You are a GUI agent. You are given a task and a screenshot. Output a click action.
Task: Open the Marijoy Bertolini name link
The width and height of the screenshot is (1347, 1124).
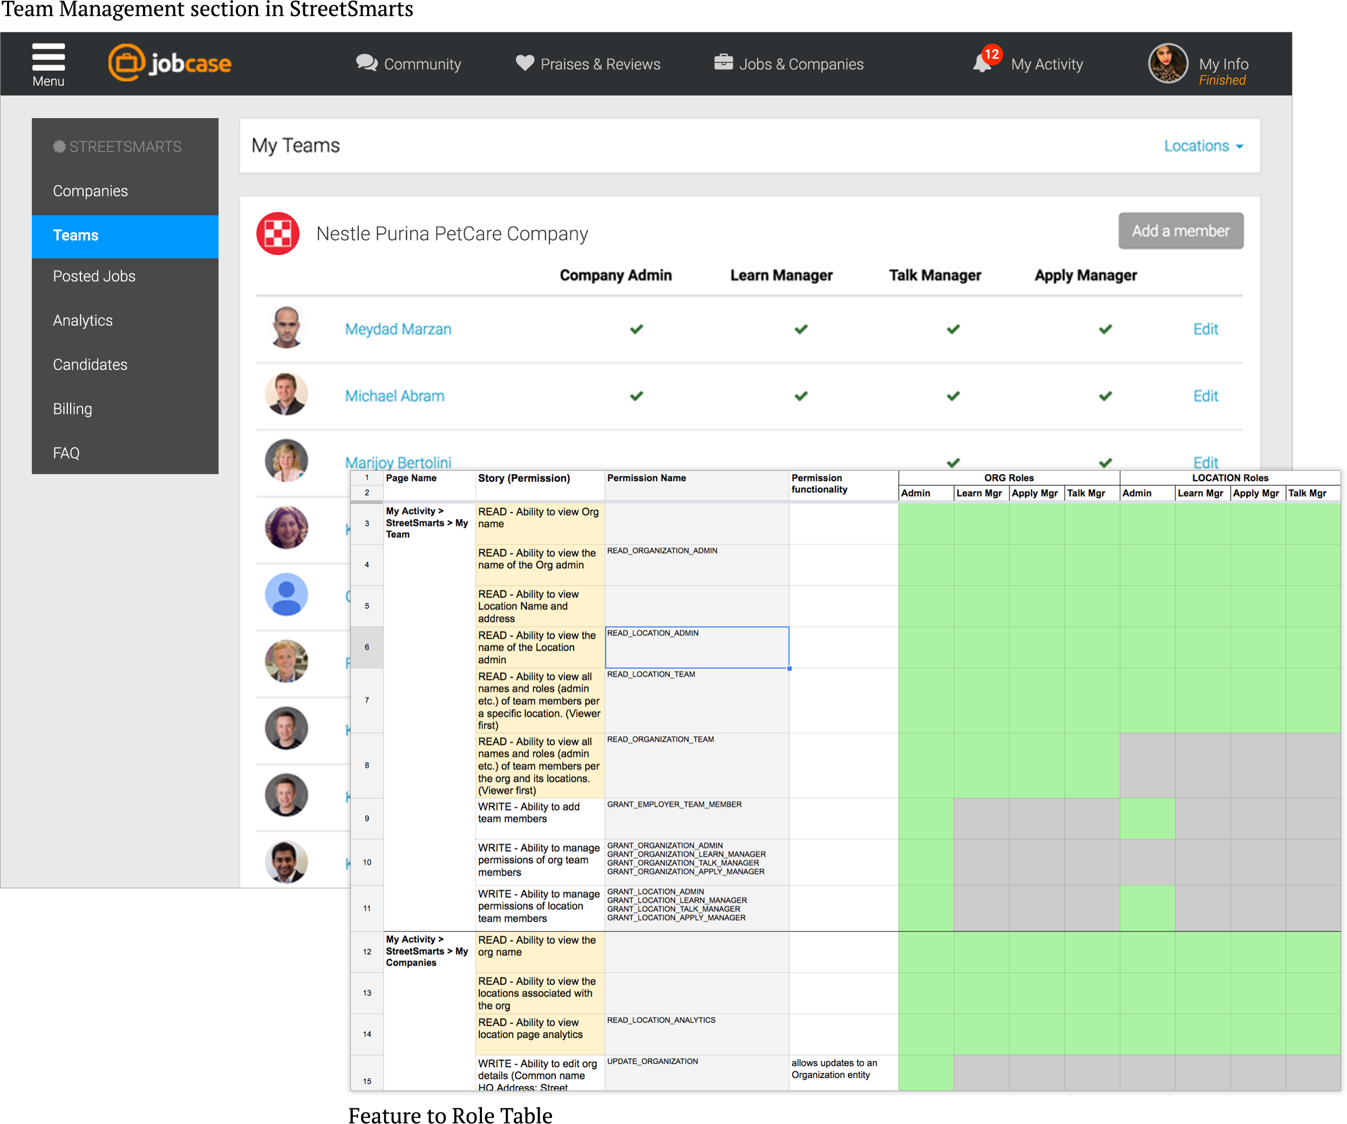[398, 462]
